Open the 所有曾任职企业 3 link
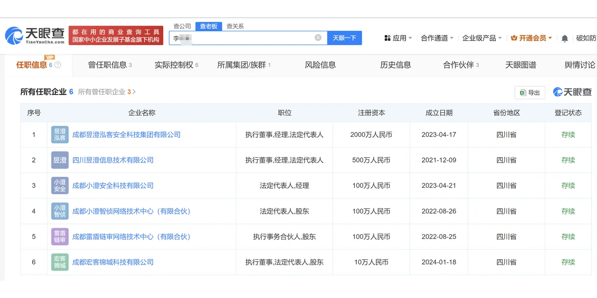This screenshot has height=298, width=597. [106, 92]
